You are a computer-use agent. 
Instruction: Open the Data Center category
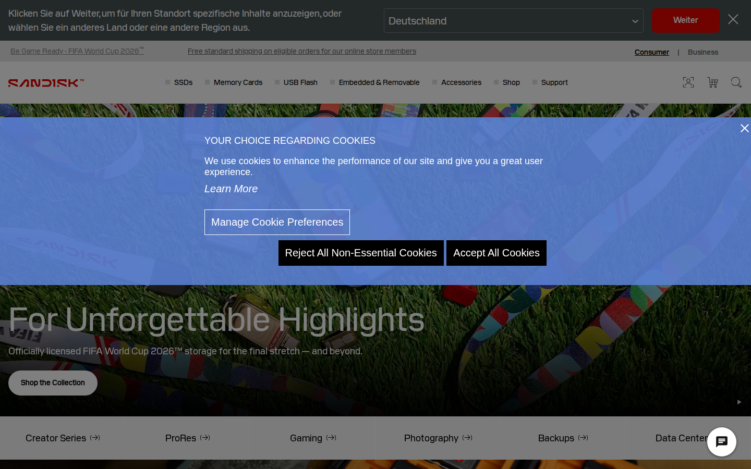click(x=681, y=438)
